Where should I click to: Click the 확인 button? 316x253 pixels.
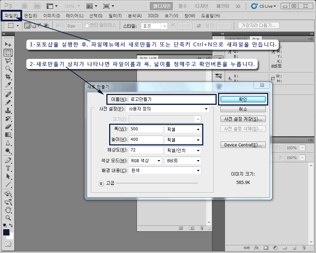pyautogui.click(x=243, y=99)
